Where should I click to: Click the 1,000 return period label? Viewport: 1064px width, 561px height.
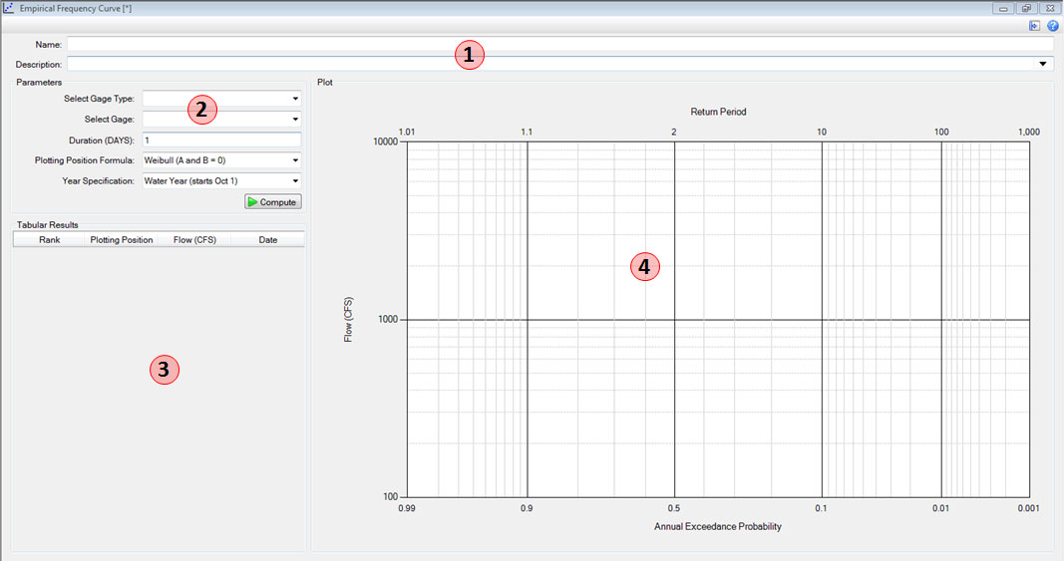click(1029, 132)
